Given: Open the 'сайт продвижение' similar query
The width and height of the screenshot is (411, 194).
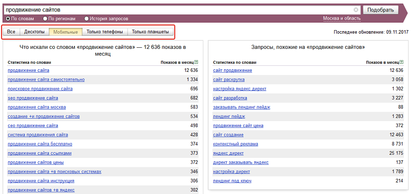Looking at the screenshot, I should 233,70.
